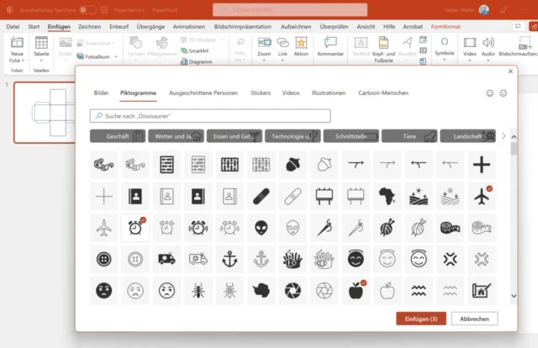Select the filled tape measure icon
Screen dimensions: 538x348
[x=450, y=228]
